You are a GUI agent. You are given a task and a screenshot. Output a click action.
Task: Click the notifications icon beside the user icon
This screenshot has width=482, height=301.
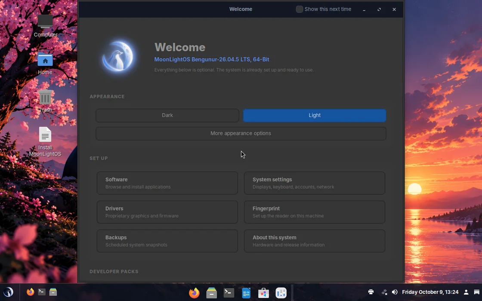coord(476,292)
